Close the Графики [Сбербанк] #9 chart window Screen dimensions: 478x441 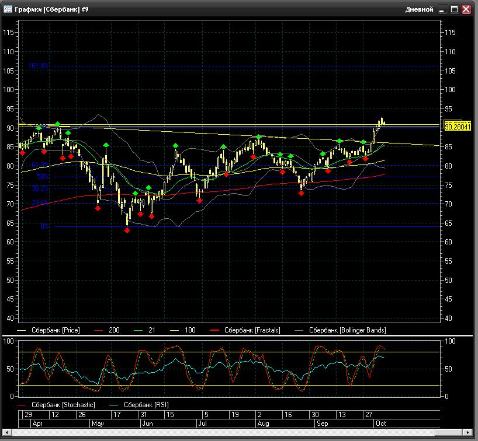click(466, 9)
